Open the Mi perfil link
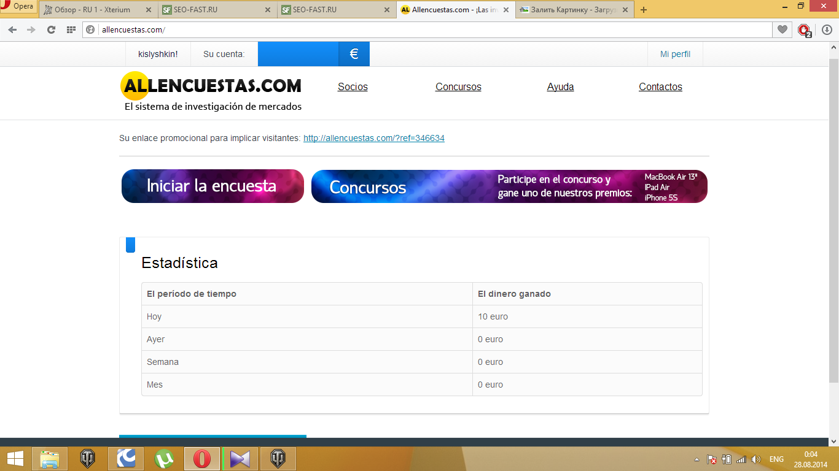 675,54
